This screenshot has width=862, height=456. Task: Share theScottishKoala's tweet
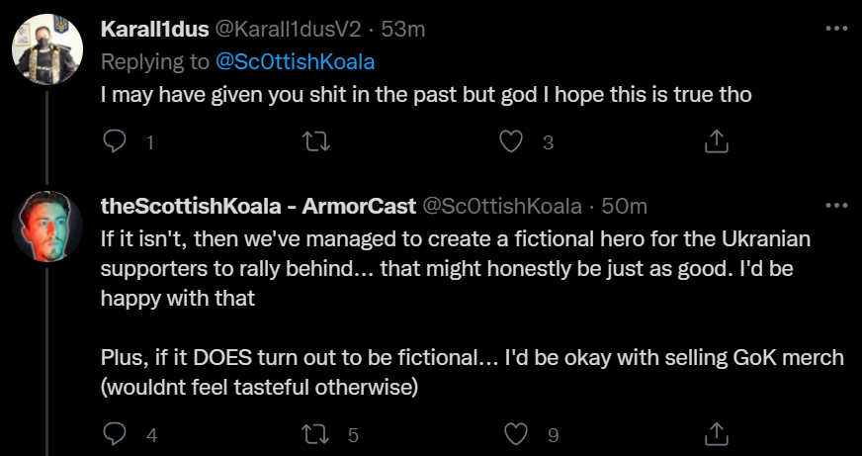pos(715,433)
